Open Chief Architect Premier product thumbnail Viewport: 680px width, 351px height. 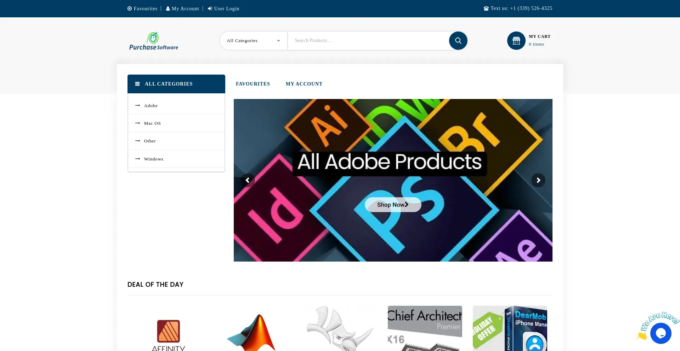click(425, 329)
